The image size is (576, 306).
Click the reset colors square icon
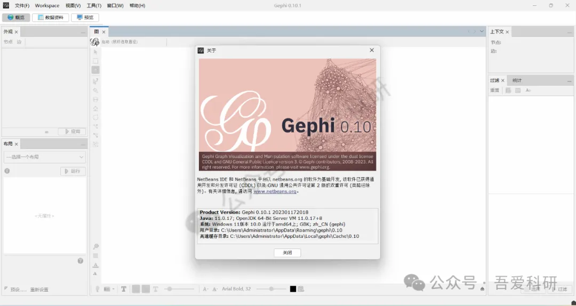95,256
